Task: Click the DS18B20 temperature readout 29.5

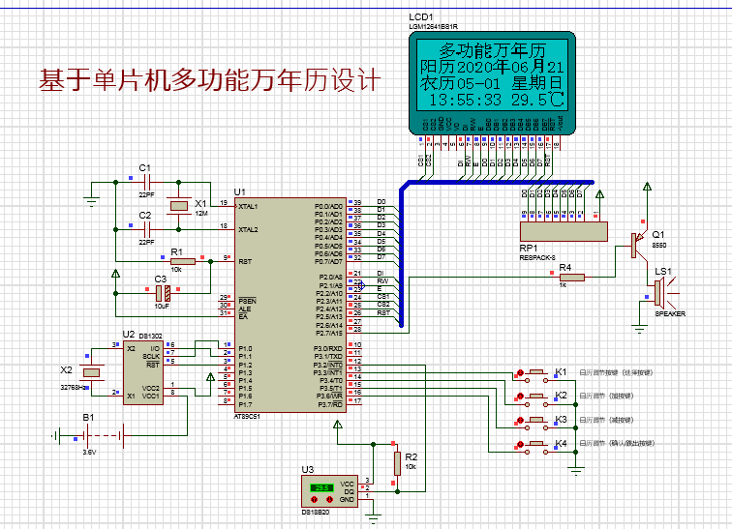Action: (321, 488)
